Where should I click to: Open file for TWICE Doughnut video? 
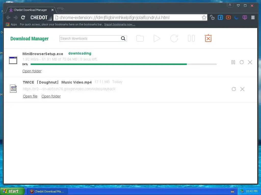[30, 96]
